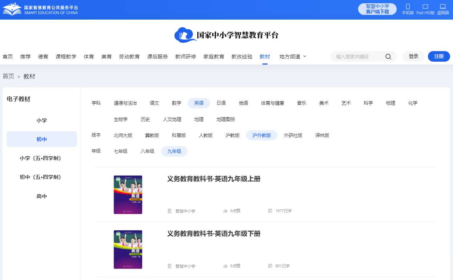Open the 英语九年级上册 book cover thumbnail

pyautogui.click(x=128, y=195)
